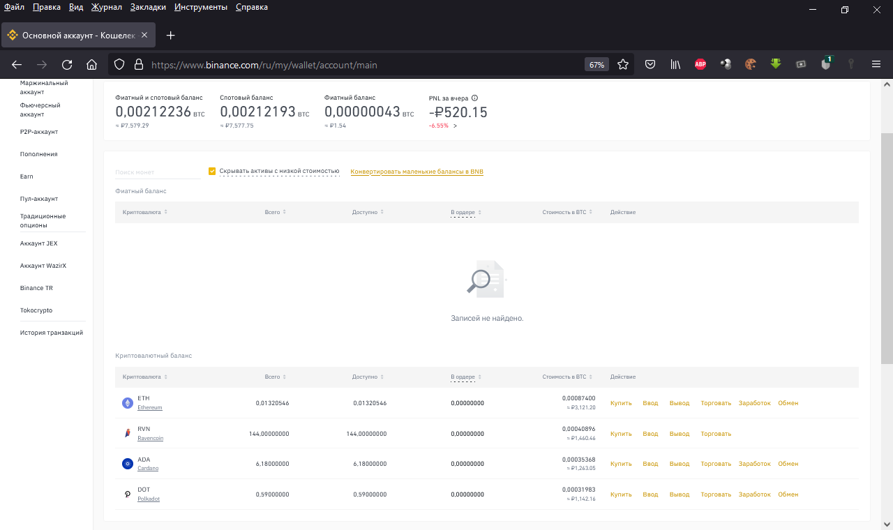This screenshot has width=893, height=530.
Task: Uncheck hide low-value assets checkbox
Action: (x=212, y=171)
